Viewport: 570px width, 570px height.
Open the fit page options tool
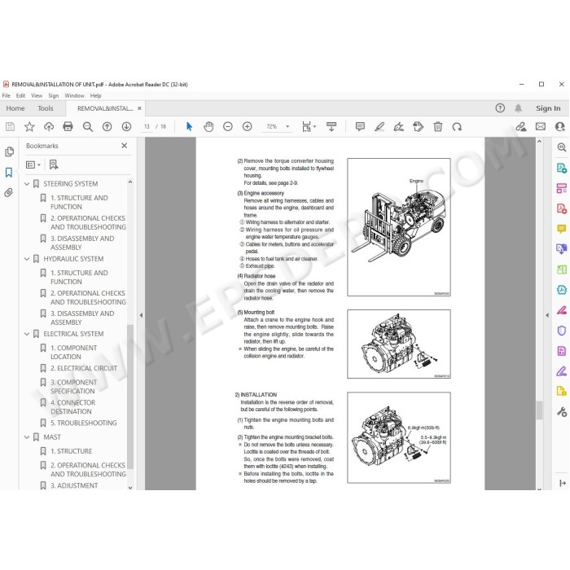(x=306, y=126)
